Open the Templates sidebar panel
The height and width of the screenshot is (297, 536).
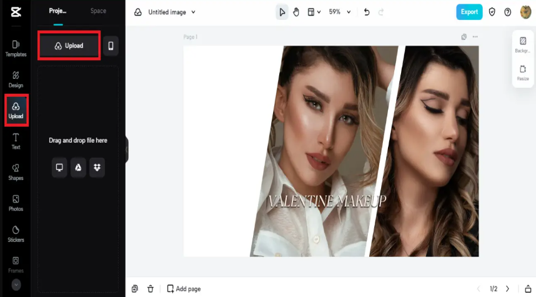16,48
